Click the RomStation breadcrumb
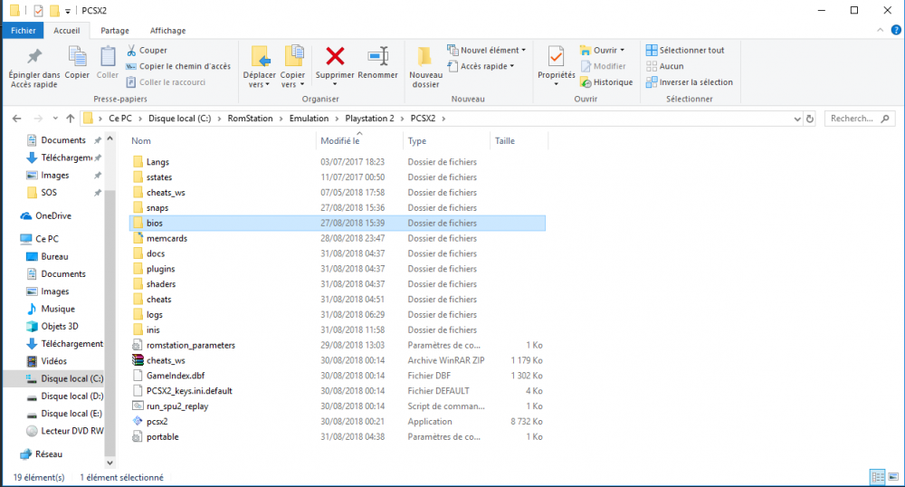 pyautogui.click(x=250, y=119)
